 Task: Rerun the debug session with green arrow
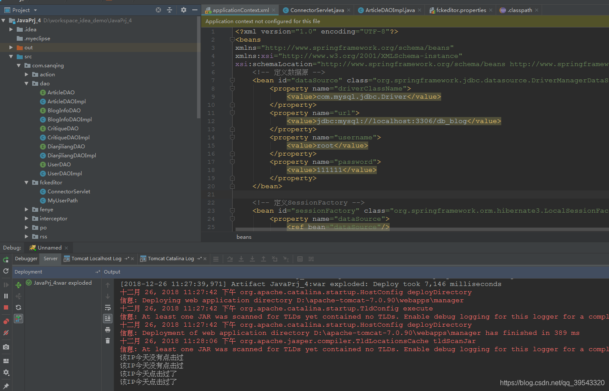[x=6, y=259]
